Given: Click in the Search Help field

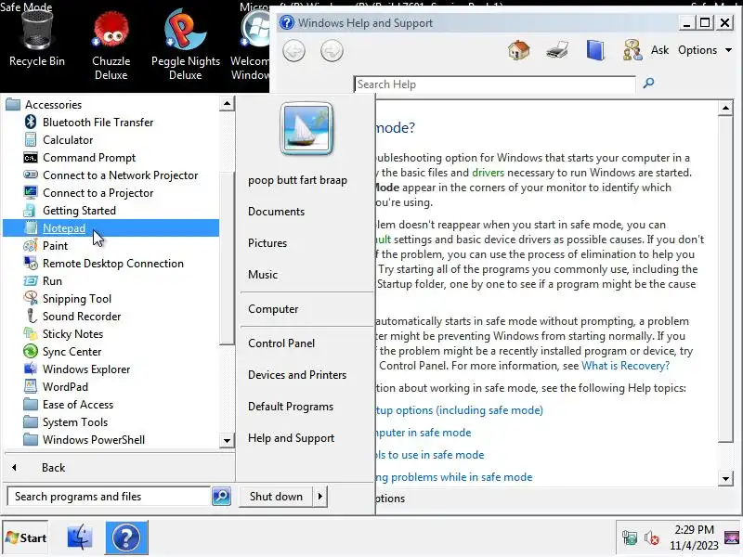Looking at the screenshot, I should coord(495,84).
